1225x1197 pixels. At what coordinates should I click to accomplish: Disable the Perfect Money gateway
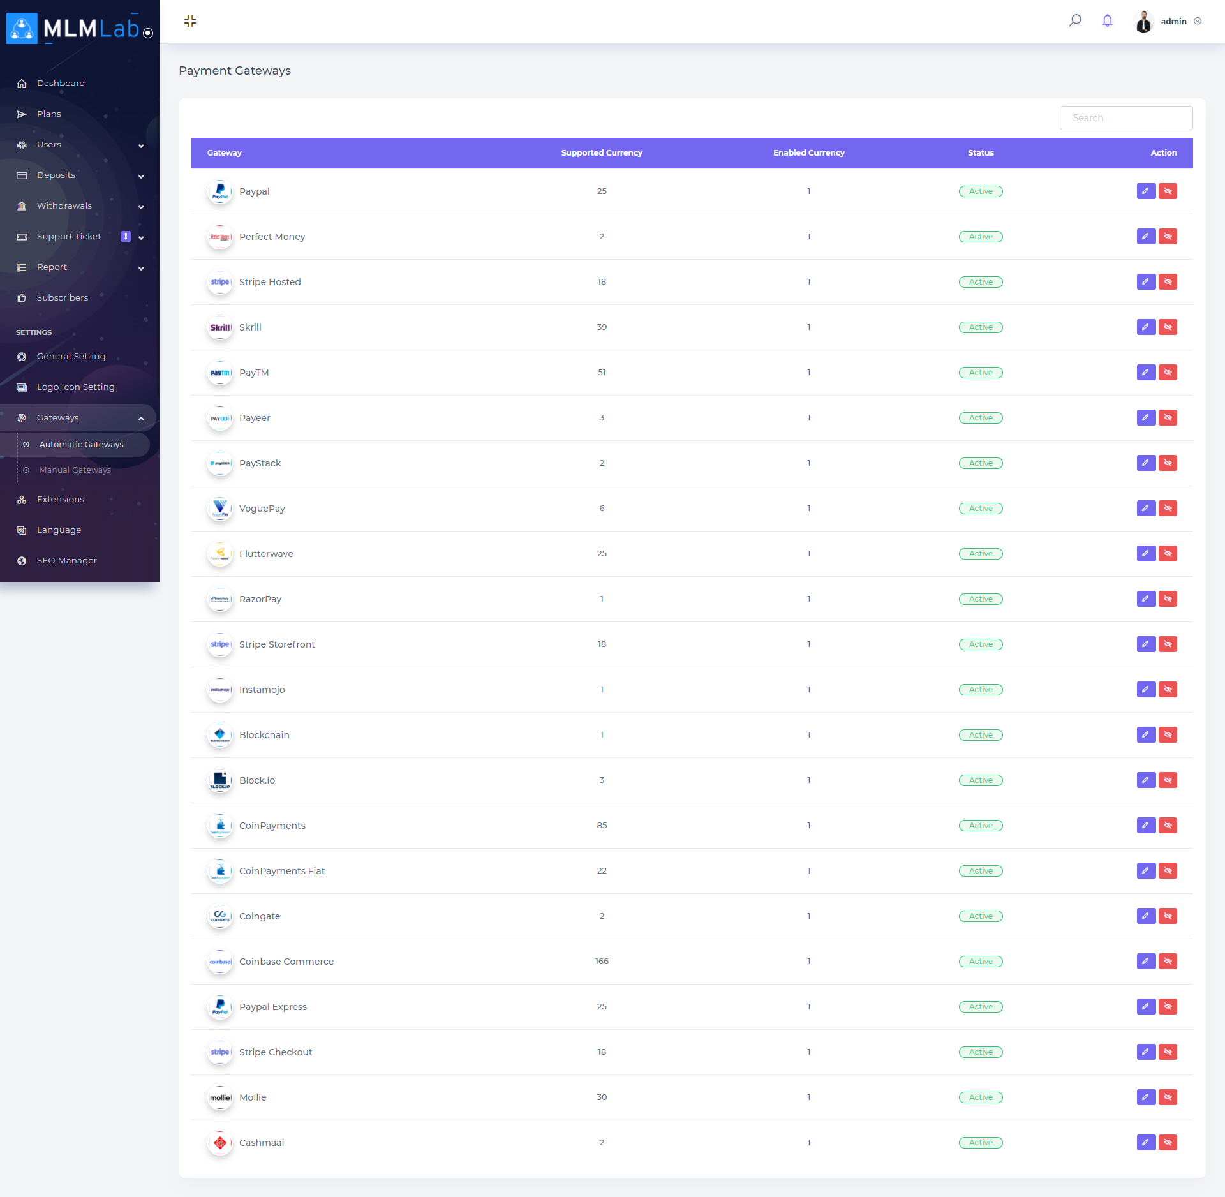[x=1168, y=237]
